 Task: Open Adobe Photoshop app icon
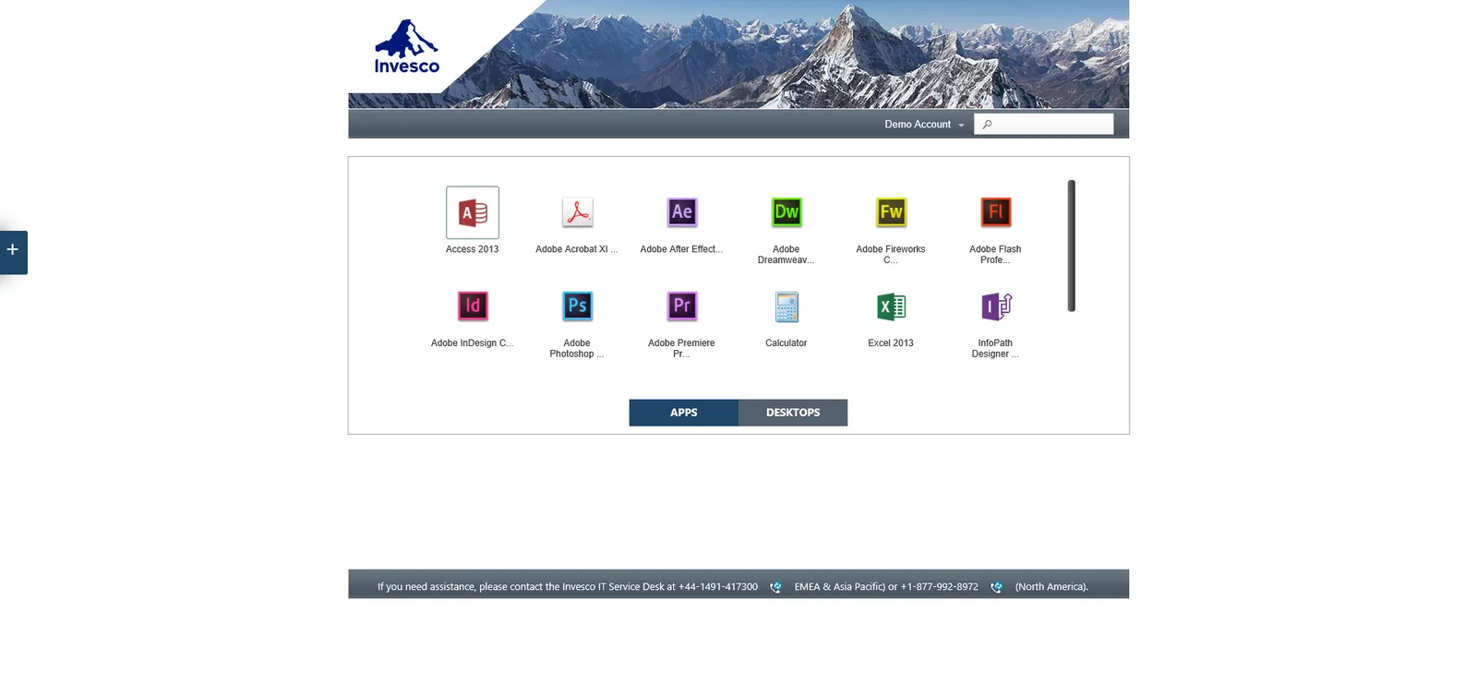pyautogui.click(x=577, y=306)
